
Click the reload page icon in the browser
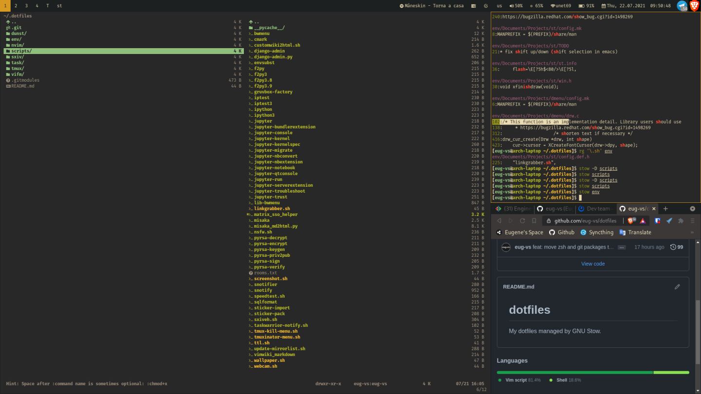click(x=522, y=220)
